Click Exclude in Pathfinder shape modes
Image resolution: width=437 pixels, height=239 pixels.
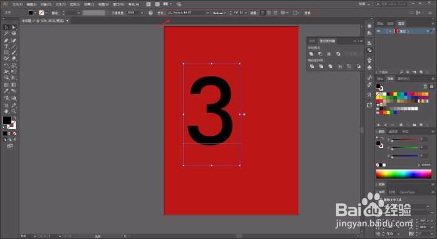click(338, 54)
